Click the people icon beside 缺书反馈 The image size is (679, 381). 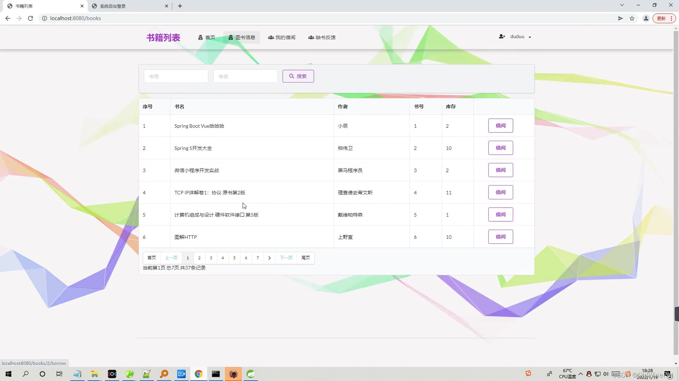311,37
